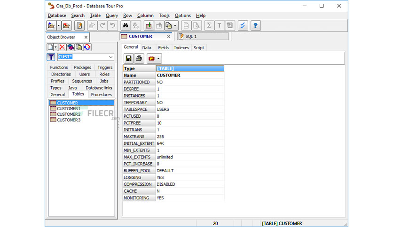
Task: Click the grayed report document icon
Action: tap(230, 25)
